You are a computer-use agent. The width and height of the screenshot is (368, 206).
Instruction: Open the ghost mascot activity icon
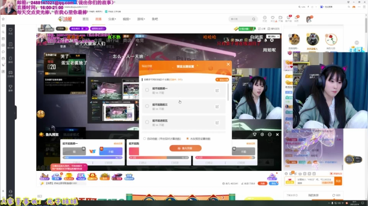(57, 176)
